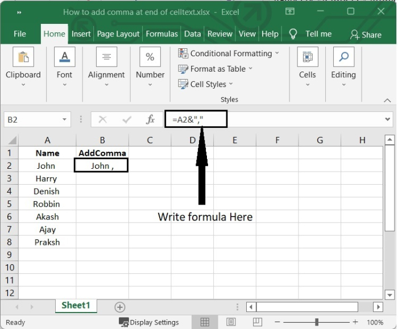Expand the Editing group chevron
This screenshot has width=398, height=329.
pyautogui.click(x=343, y=85)
